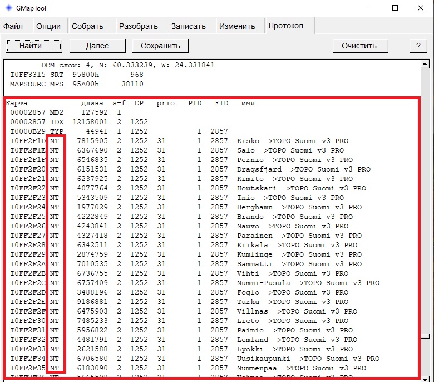Minimize the GMapTool window
This screenshot has width=434, height=382.
(x=369, y=8)
